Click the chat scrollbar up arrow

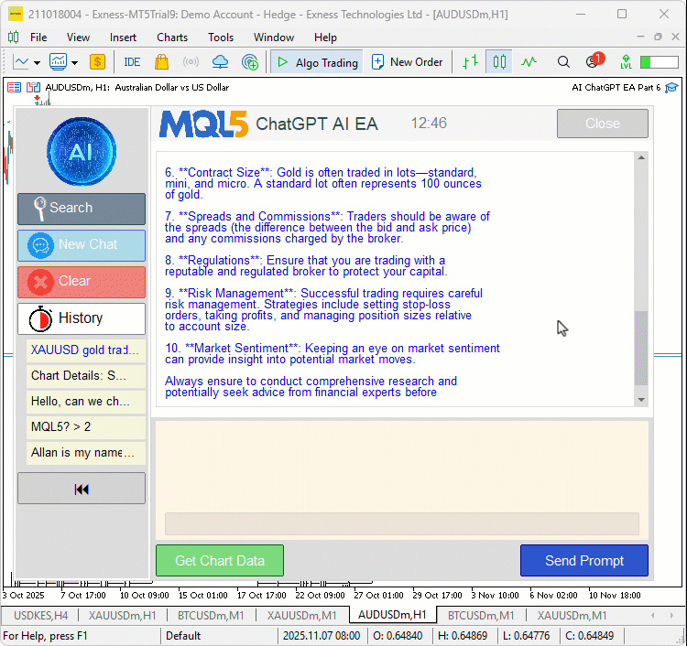pyautogui.click(x=641, y=157)
